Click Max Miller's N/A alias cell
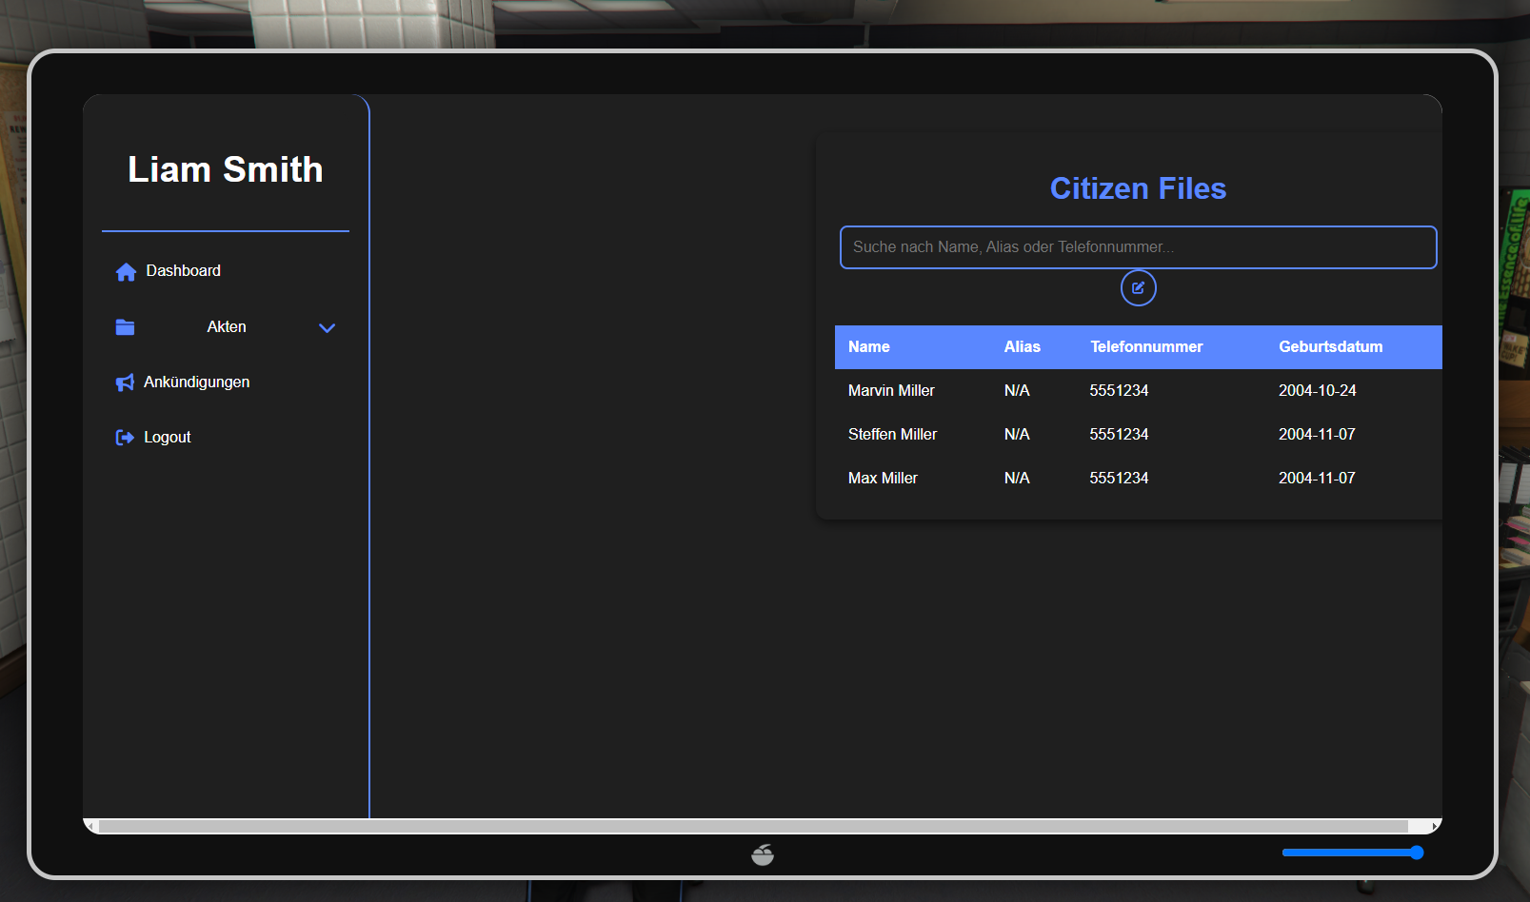 click(1017, 479)
